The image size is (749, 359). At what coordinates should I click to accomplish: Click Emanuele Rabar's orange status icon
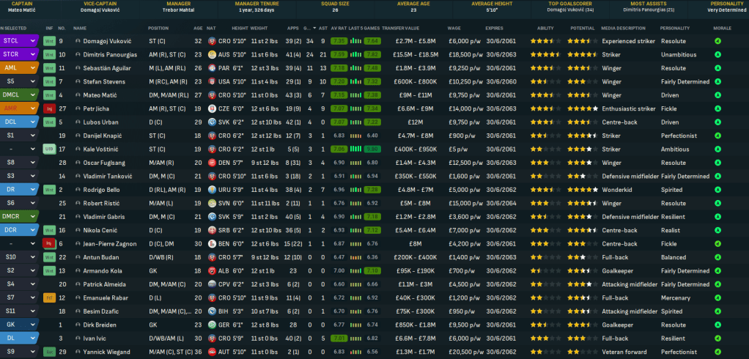coord(49,298)
